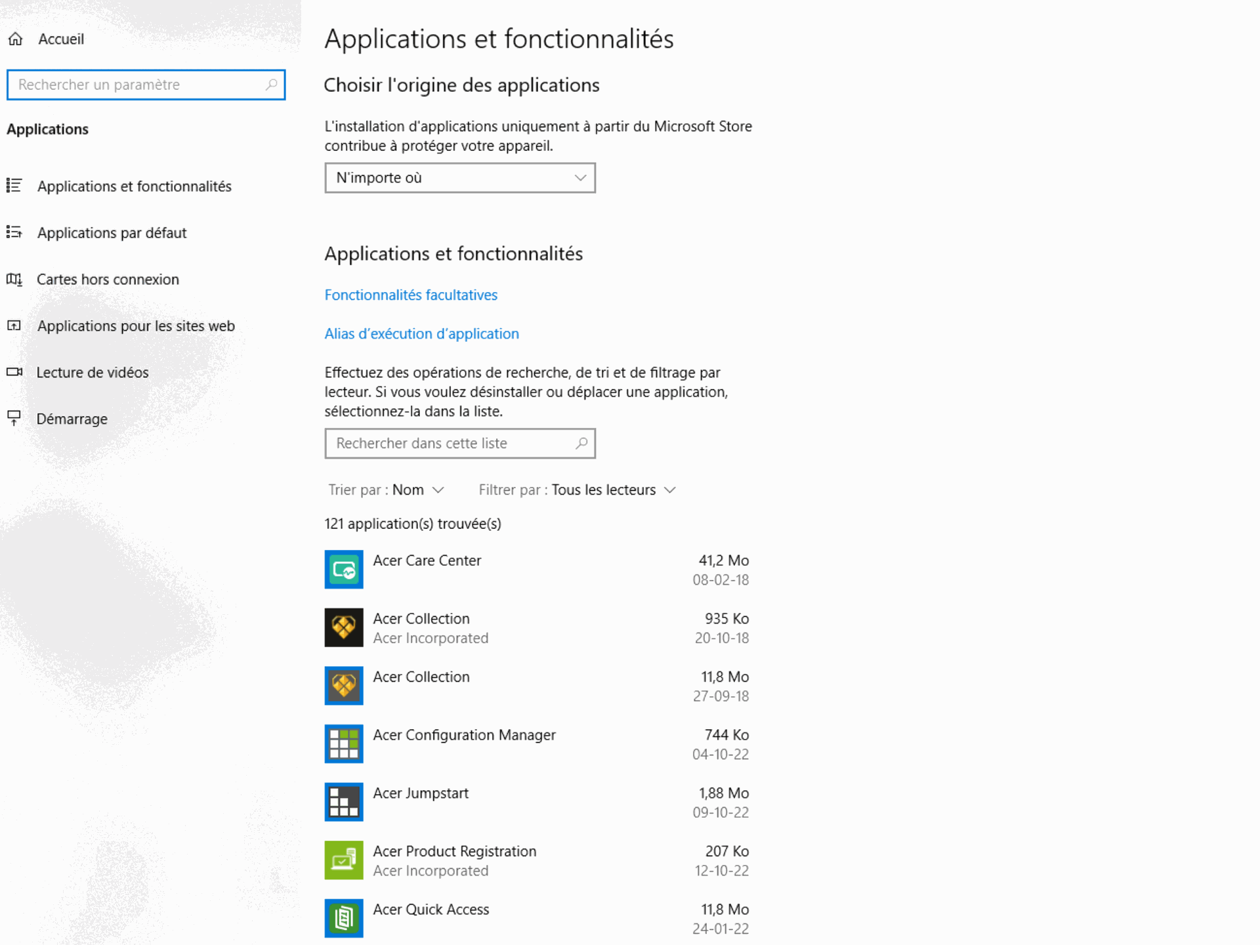The width and height of the screenshot is (1260, 945).
Task: Click the 04-10-22 install date
Action: [721, 755]
